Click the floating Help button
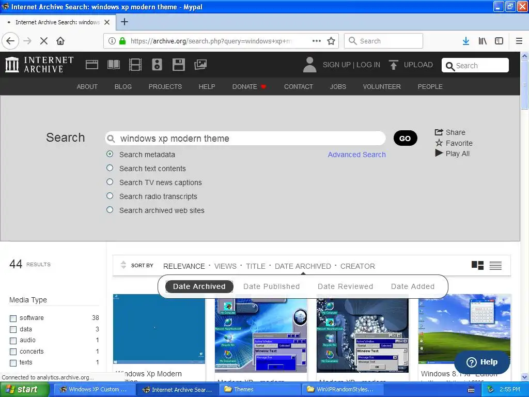529x397 pixels. 482,362
